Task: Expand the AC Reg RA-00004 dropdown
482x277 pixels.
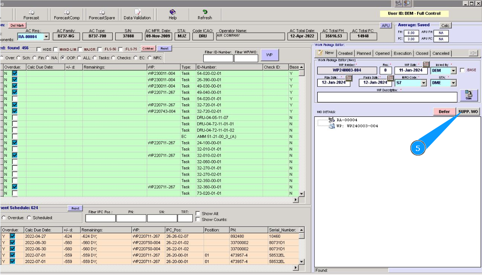Action: [46, 37]
